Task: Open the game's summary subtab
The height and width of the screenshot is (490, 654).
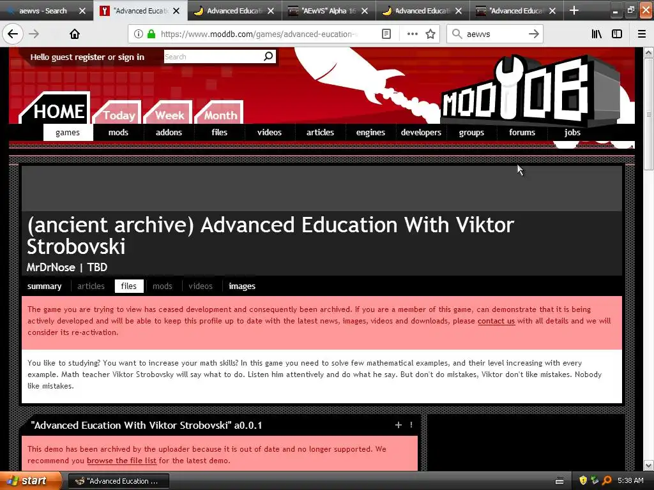Action: tap(44, 286)
